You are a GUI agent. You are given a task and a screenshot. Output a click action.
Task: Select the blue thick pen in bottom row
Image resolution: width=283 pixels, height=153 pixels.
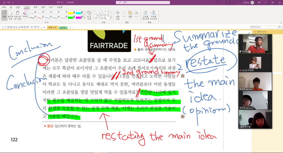pos(48,17)
